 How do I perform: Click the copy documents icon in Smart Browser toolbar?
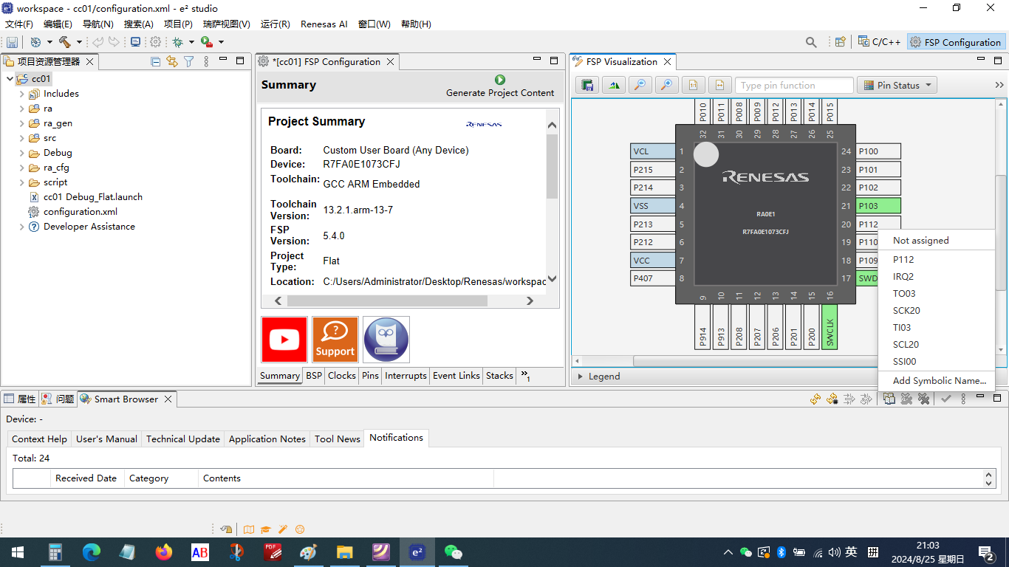tap(889, 399)
